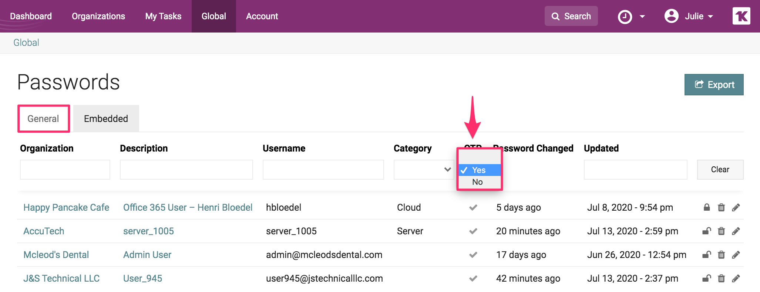Clear all filters with Clear button

click(720, 170)
